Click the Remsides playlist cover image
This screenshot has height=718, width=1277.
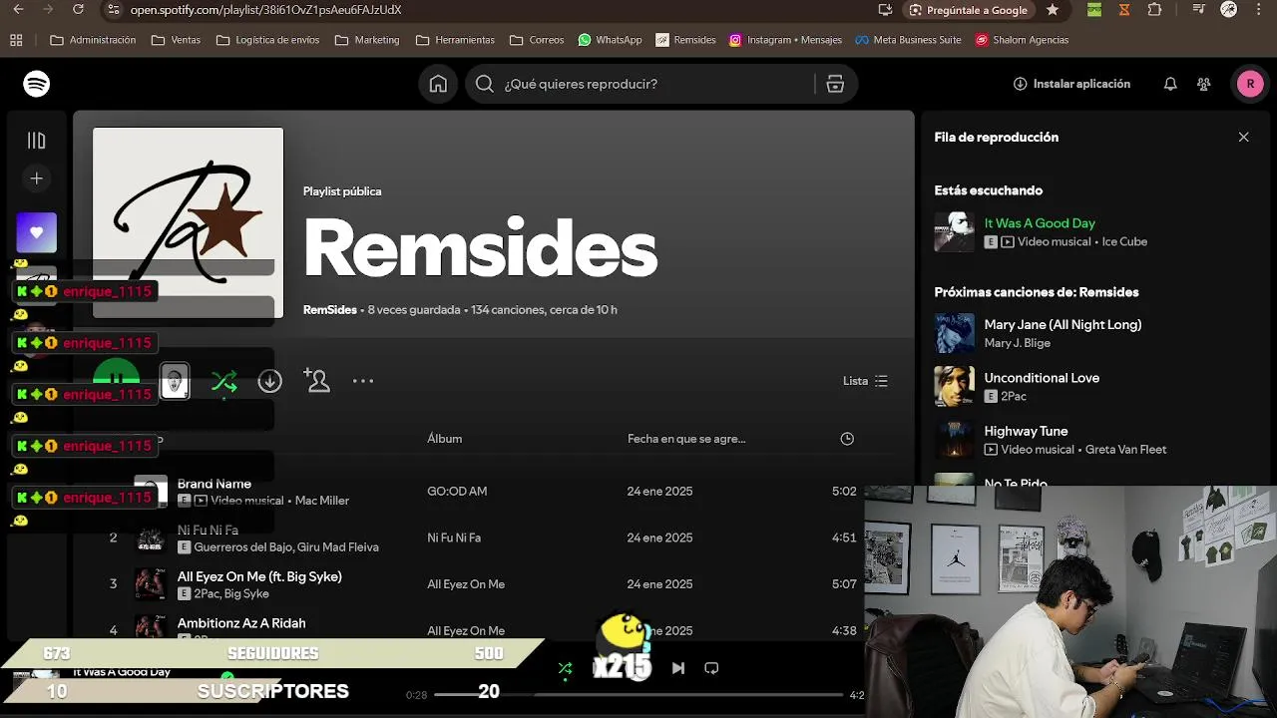(x=188, y=222)
